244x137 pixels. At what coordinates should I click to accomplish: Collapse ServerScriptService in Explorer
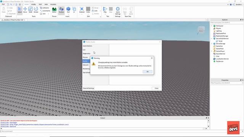[x=212, y=38]
